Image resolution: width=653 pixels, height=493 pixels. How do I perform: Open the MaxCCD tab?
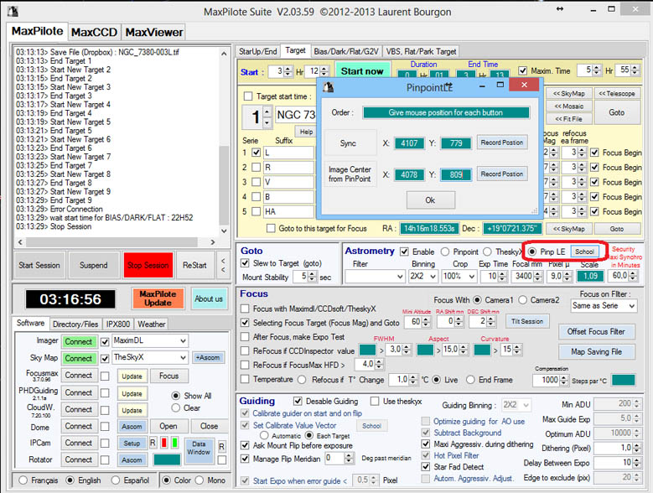point(94,32)
